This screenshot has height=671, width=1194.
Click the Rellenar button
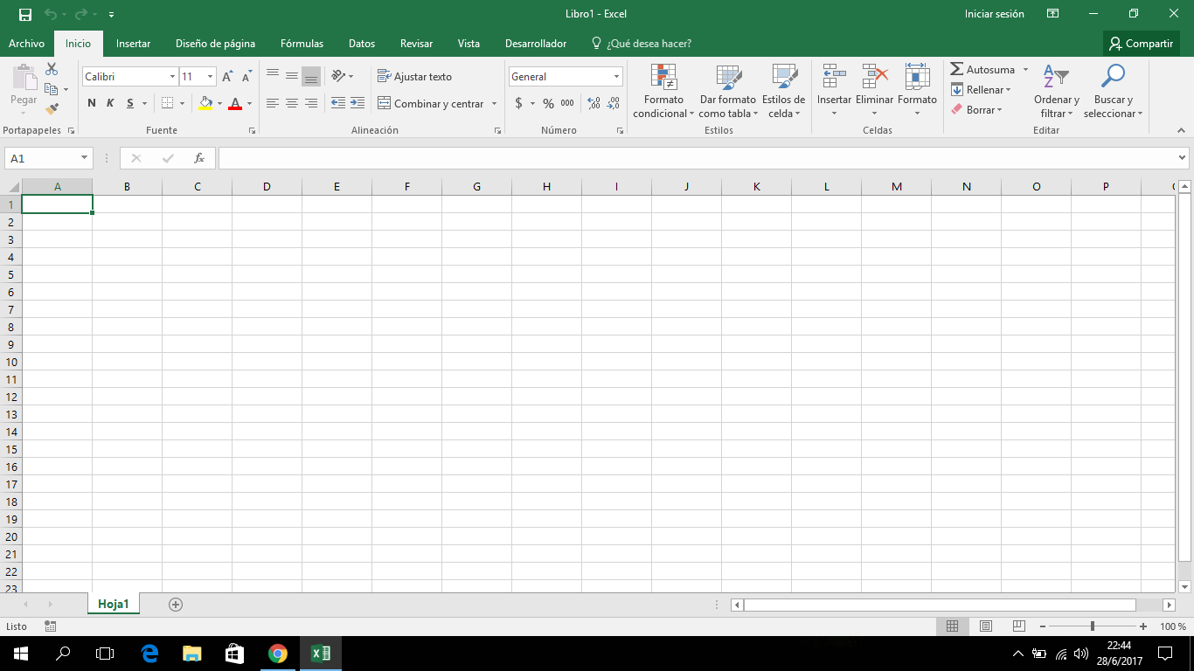pyautogui.click(x=981, y=90)
